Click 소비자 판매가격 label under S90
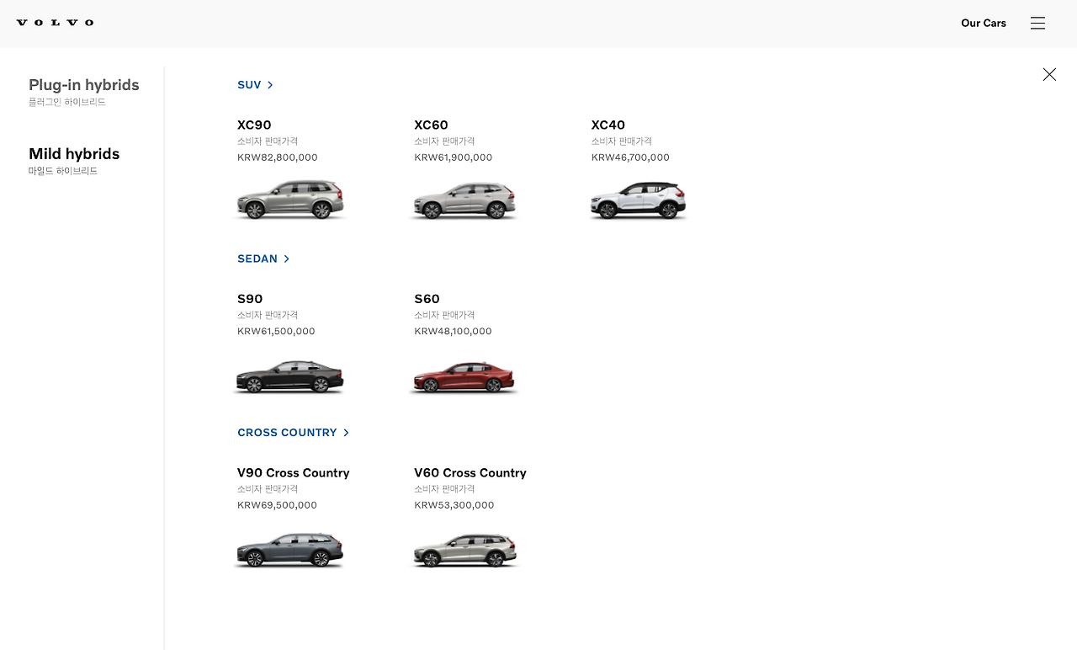The image size is (1077, 650). pyautogui.click(x=268, y=316)
